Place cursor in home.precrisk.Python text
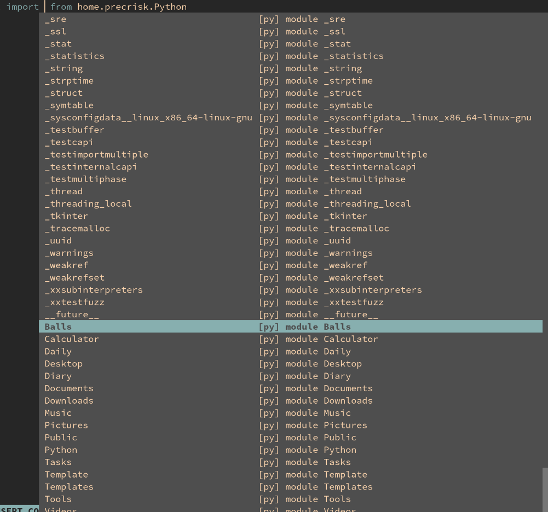Image resolution: width=548 pixels, height=512 pixels. click(x=132, y=7)
